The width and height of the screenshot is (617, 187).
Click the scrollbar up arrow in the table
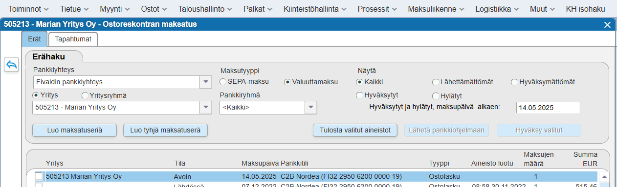[x=604, y=177]
